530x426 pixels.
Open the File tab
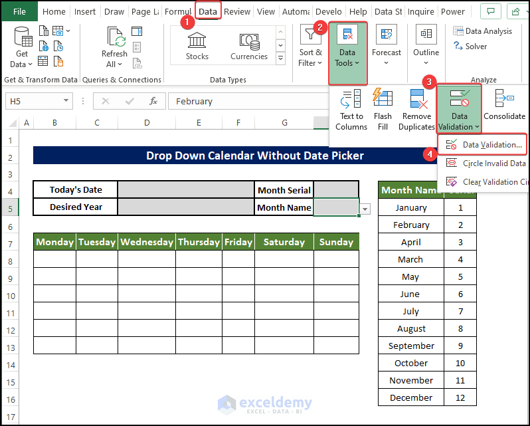click(x=20, y=11)
